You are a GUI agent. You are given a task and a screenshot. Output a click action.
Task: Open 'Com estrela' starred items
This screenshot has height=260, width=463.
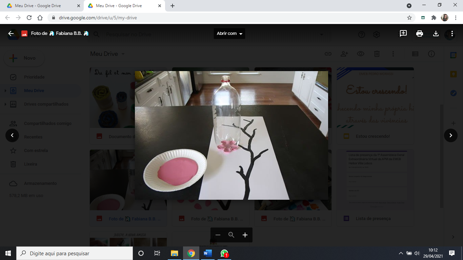pyautogui.click(x=36, y=151)
